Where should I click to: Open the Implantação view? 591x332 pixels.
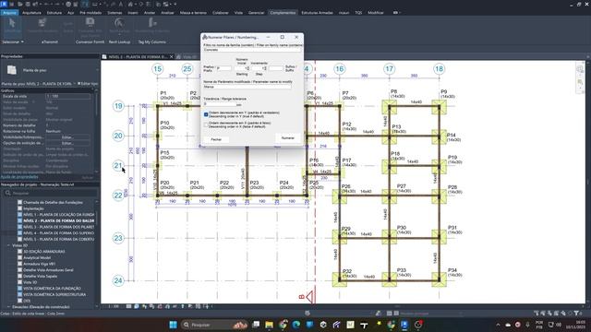point(33,208)
